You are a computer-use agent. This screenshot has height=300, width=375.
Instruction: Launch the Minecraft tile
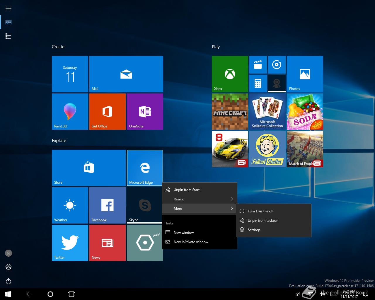pos(230,112)
